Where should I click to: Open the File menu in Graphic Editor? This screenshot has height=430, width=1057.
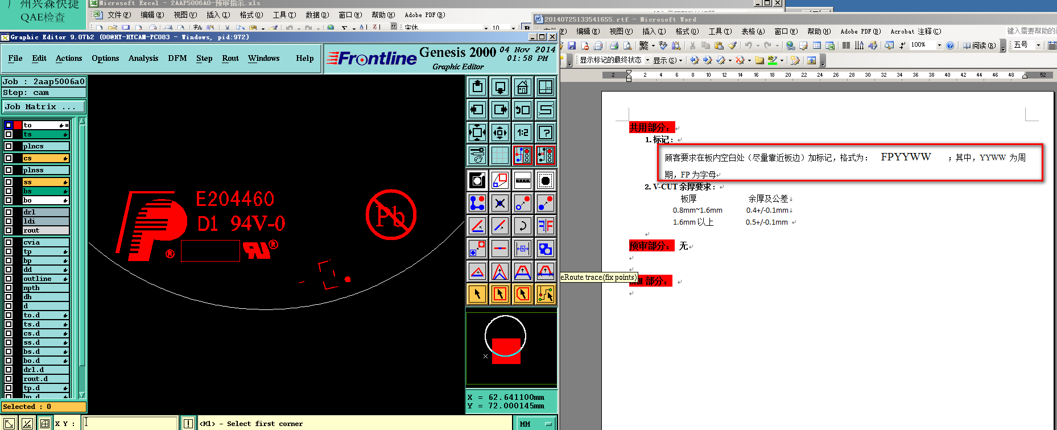pyautogui.click(x=15, y=58)
